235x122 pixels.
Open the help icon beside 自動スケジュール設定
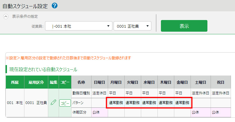[54, 6]
